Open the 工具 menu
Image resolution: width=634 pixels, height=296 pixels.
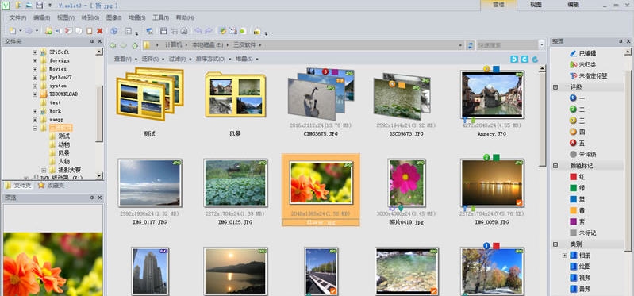pos(160,17)
